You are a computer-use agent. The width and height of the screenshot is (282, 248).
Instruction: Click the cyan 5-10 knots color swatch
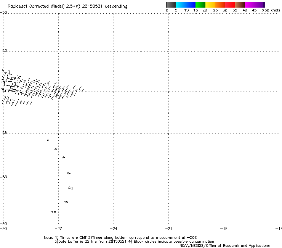pos(181,5)
